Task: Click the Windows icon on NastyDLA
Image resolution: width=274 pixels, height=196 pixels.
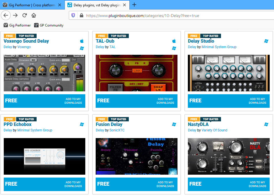Action: [x=266, y=124]
